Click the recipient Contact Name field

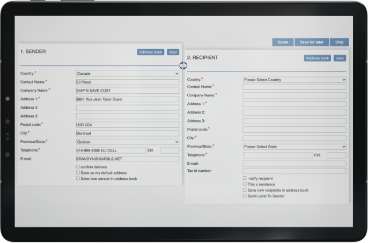coord(294,87)
